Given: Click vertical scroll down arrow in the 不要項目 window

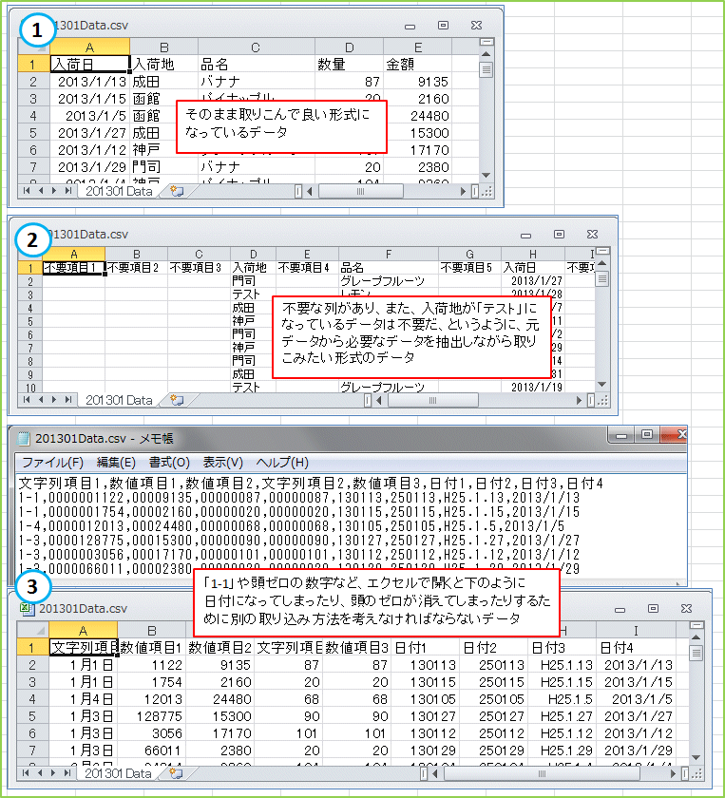Looking at the screenshot, I should coord(601,384).
